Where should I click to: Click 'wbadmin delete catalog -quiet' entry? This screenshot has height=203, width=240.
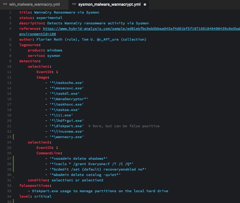(x=85, y=175)
